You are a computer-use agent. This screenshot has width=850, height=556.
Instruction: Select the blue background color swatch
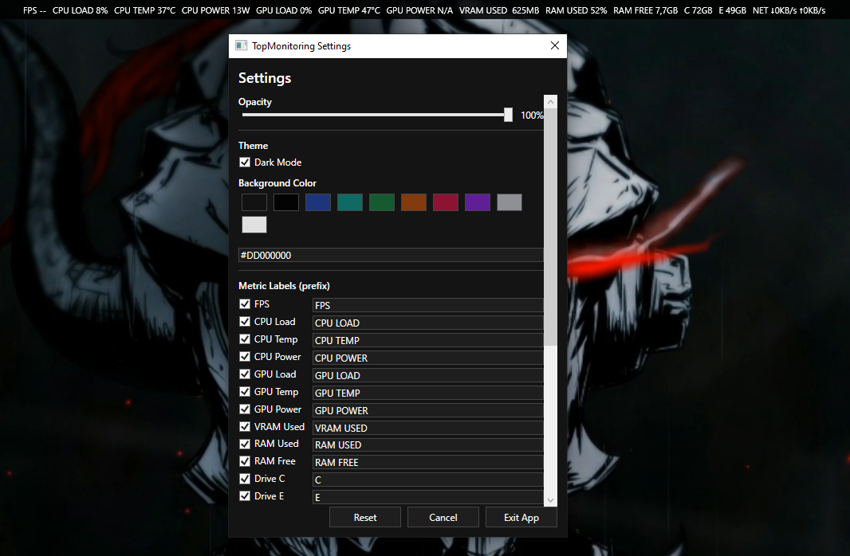(x=317, y=202)
